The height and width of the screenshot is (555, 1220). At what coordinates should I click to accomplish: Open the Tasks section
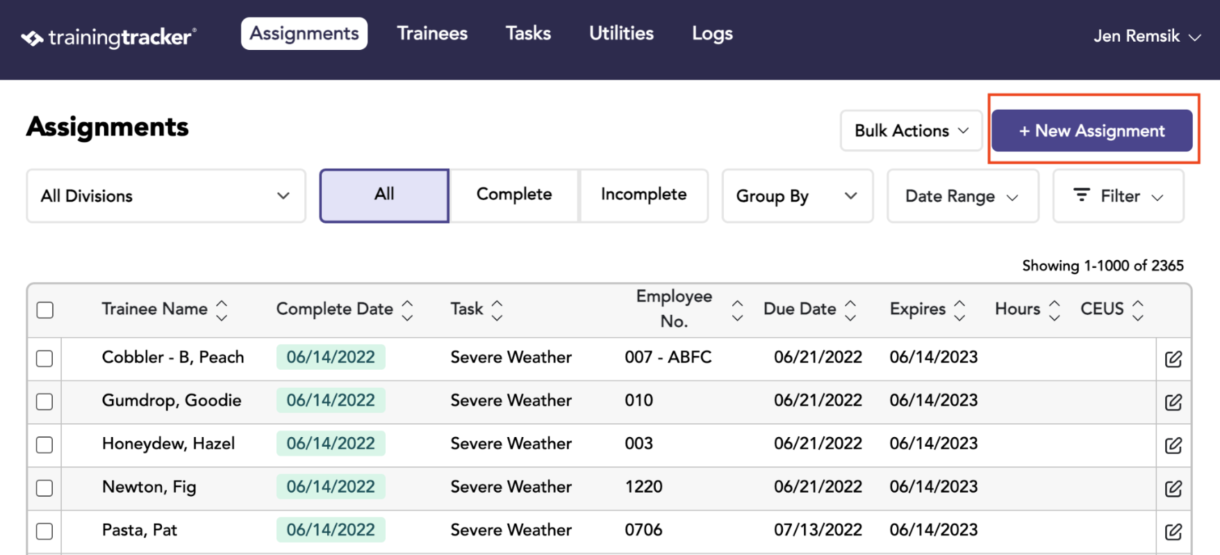tap(528, 33)
